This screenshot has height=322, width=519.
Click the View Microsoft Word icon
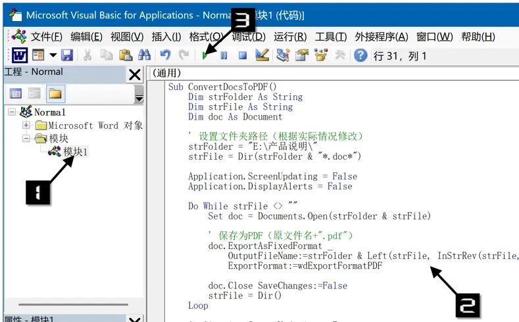pos(20,55)
